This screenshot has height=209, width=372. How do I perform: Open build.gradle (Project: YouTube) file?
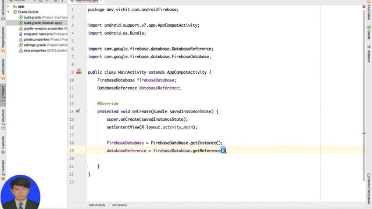click(45, 17)
